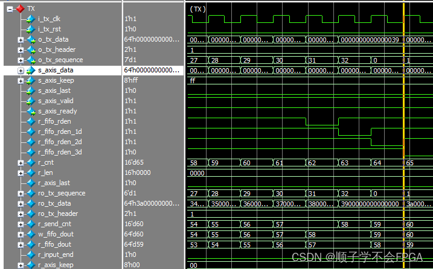Expand the r_len signal bus
Screen dimensions: 433x269
(21, 173)
